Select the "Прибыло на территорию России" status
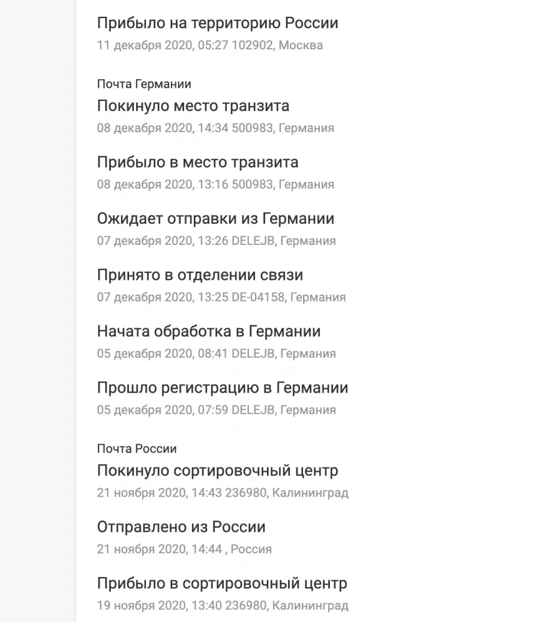The height and width of the screenshot is (622, 540). (x=217, y=23)
